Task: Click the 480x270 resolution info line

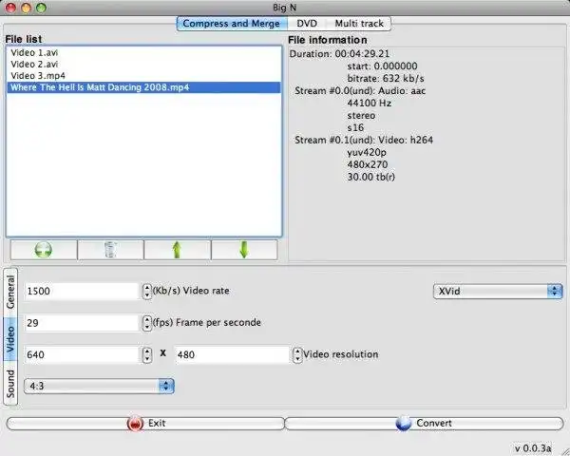Action: tap(367, 164)
